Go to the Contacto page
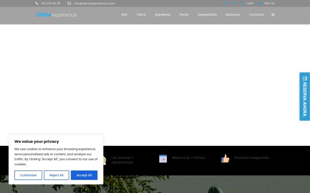This screenshot has height=193, width=310. point(257,15)
